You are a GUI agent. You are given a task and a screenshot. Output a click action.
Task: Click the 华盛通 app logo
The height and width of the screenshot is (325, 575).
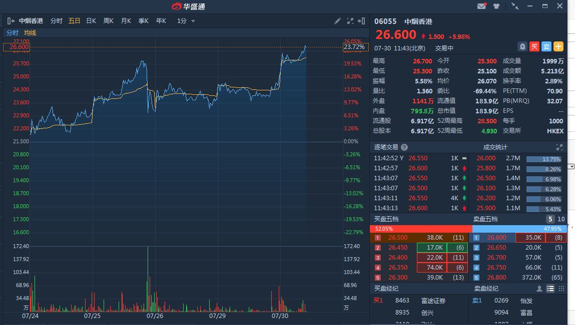tap(188, 6)
